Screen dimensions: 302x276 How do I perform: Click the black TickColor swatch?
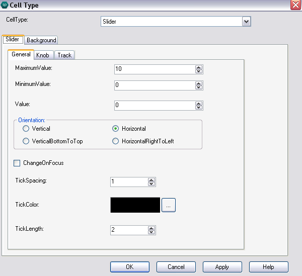pos(135,205)
